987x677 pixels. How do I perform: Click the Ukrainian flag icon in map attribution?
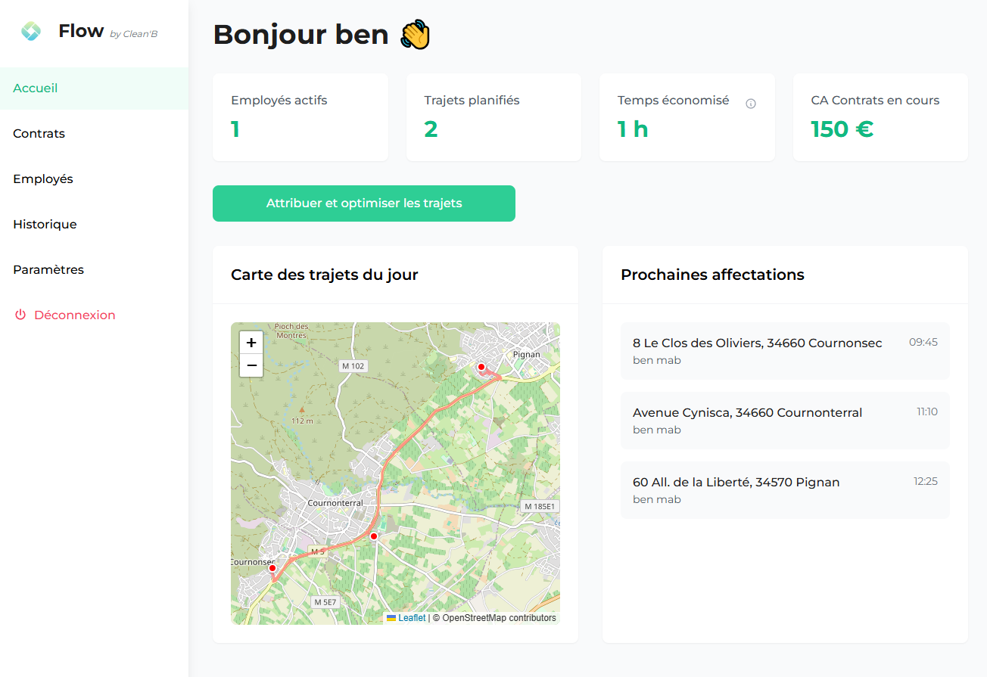click(392, 617)
